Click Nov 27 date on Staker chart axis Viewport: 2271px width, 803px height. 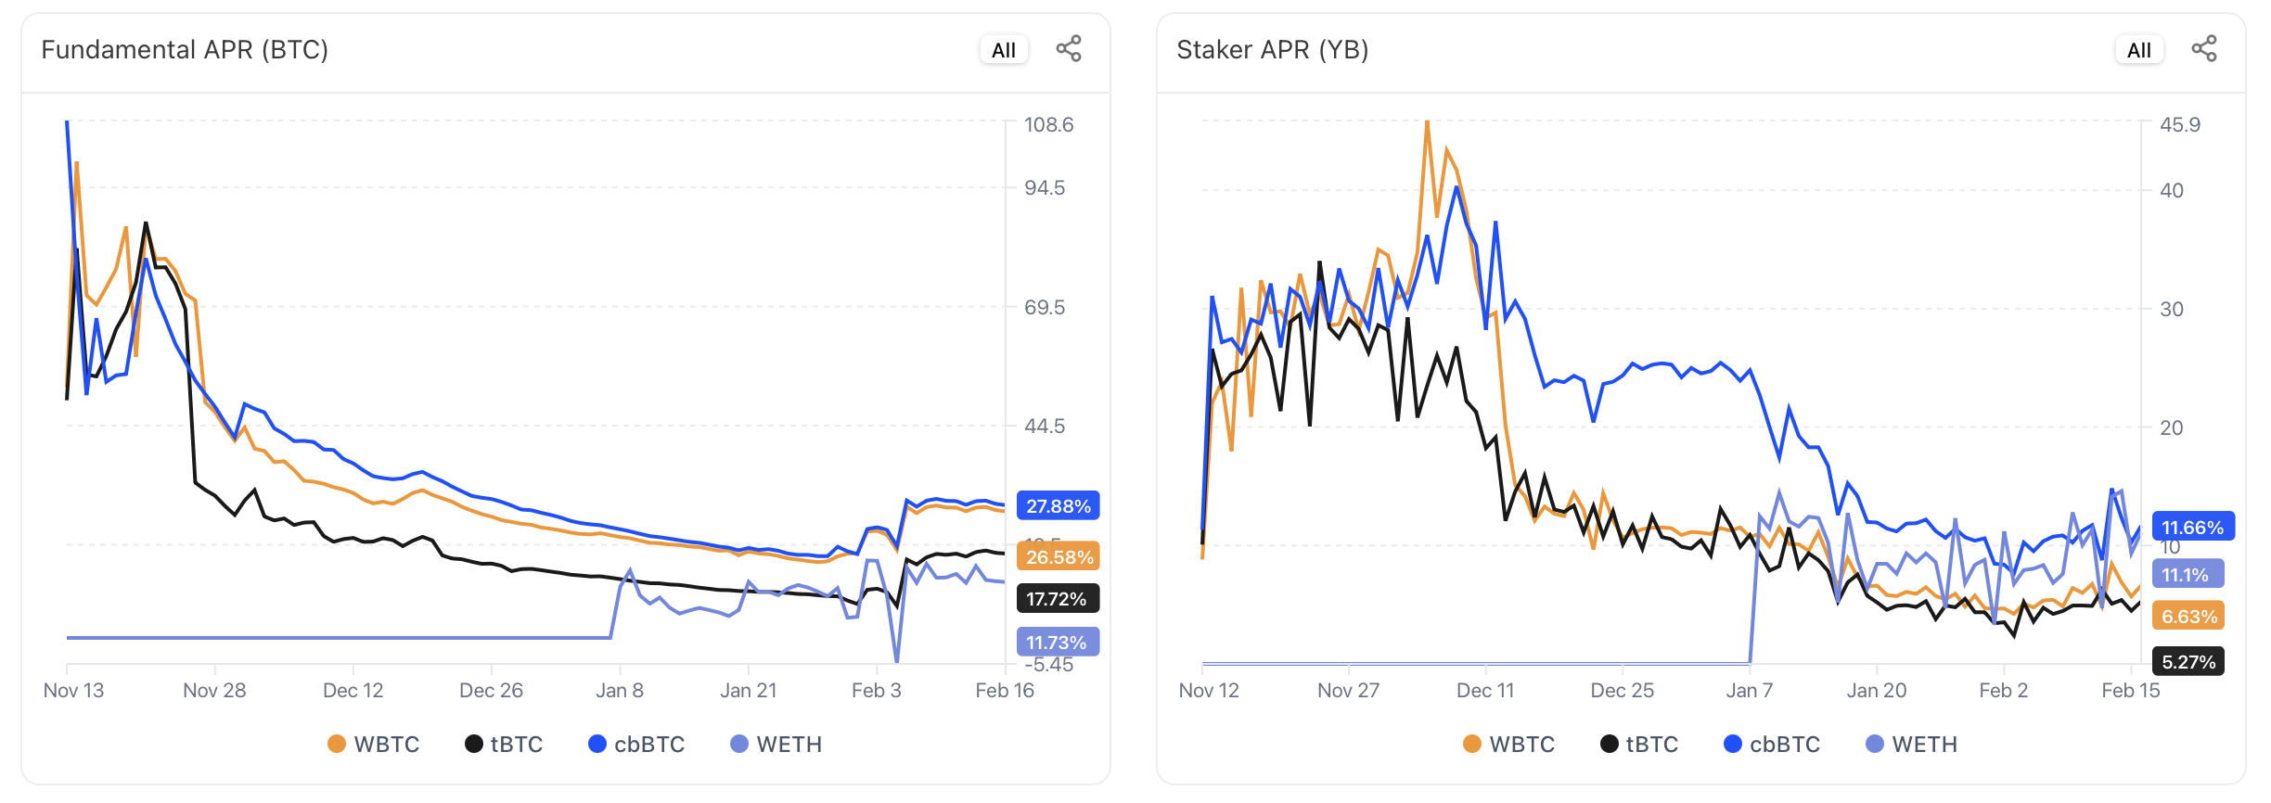pos(1349,691)
